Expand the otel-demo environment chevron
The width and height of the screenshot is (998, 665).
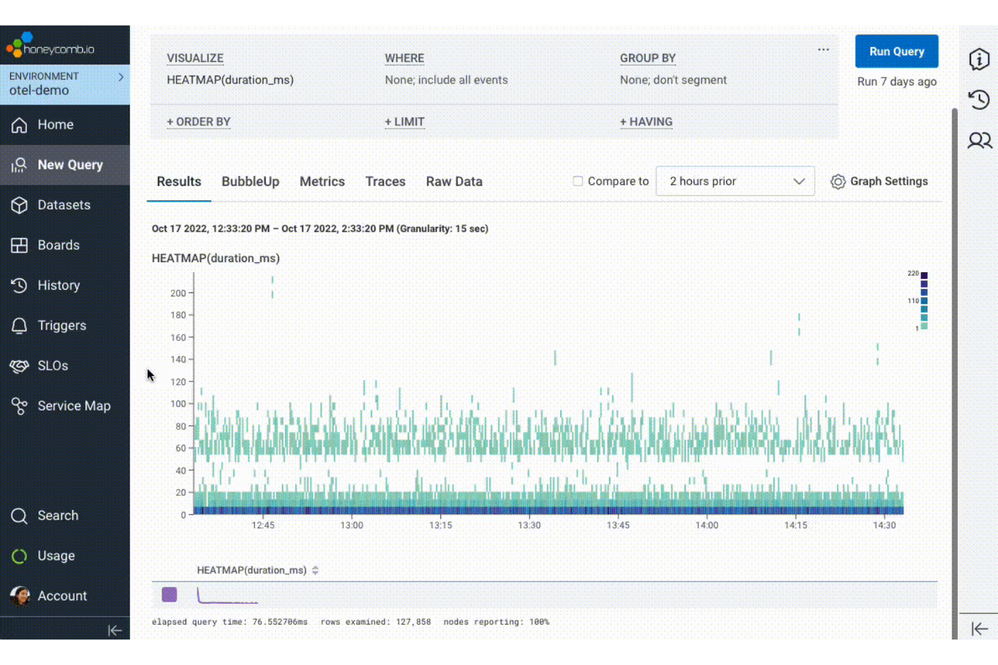pos(120,76)
